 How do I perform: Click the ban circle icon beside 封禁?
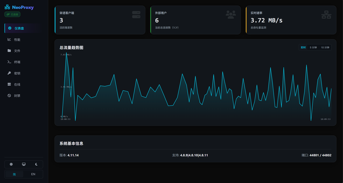[9, 96]
